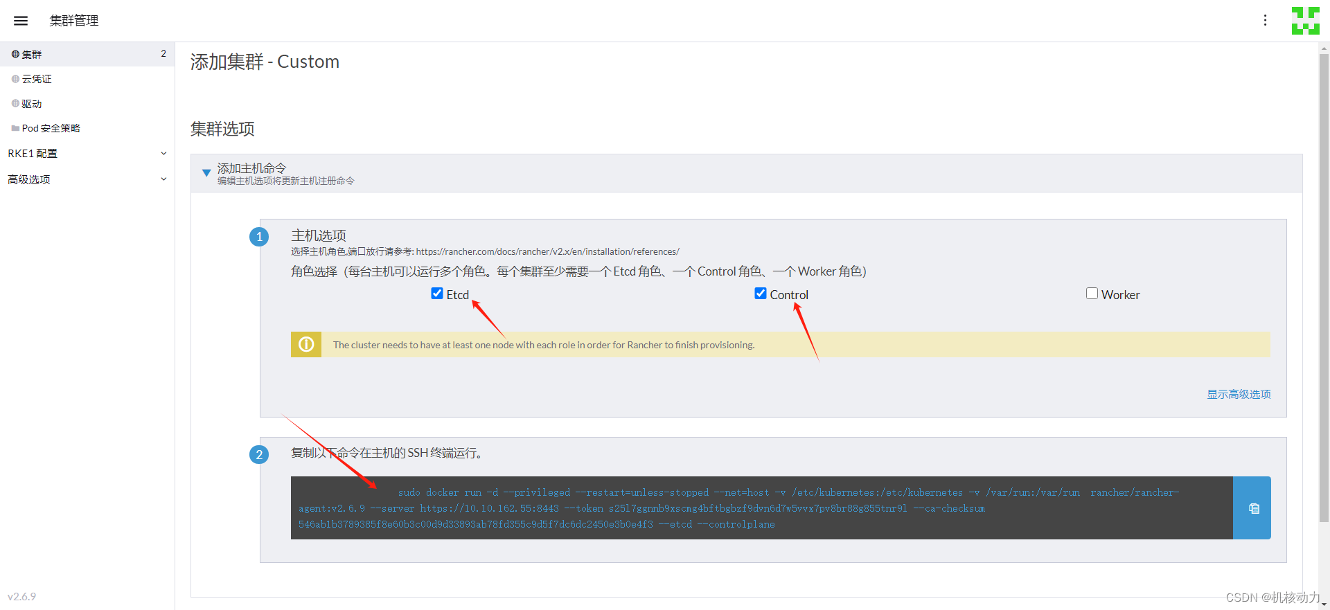Click the 集群选项 section heading

(x=222, y=129)
